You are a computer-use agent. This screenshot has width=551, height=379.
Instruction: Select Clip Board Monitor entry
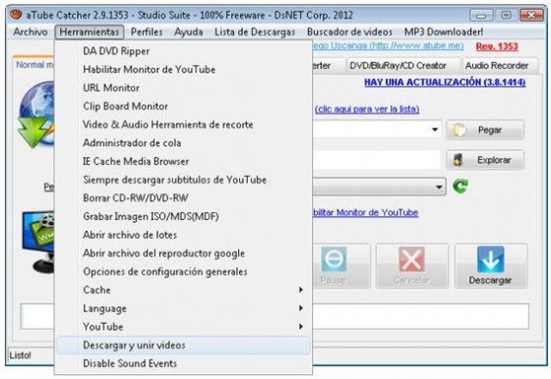183,106
